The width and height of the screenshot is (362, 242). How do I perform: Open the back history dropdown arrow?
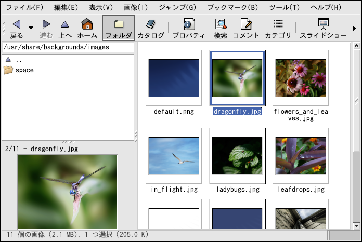31,28
